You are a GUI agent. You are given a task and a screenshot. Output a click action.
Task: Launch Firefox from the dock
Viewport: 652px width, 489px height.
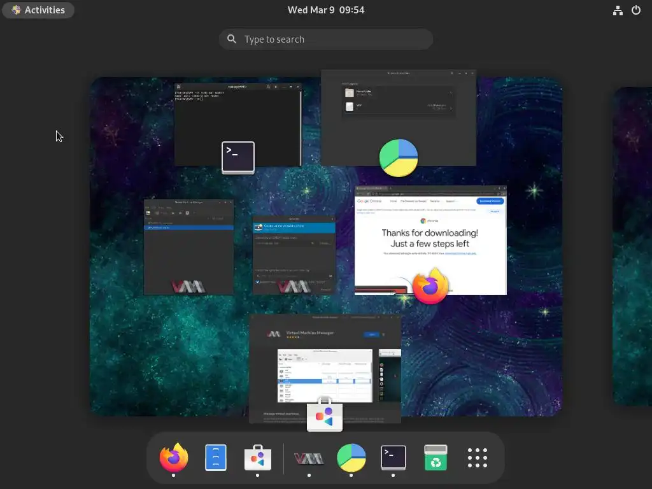(174, 457)
